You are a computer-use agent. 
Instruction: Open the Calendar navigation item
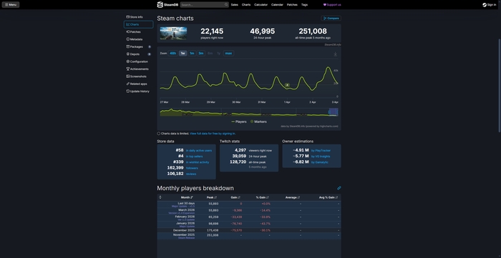click(x=277, y=5)
